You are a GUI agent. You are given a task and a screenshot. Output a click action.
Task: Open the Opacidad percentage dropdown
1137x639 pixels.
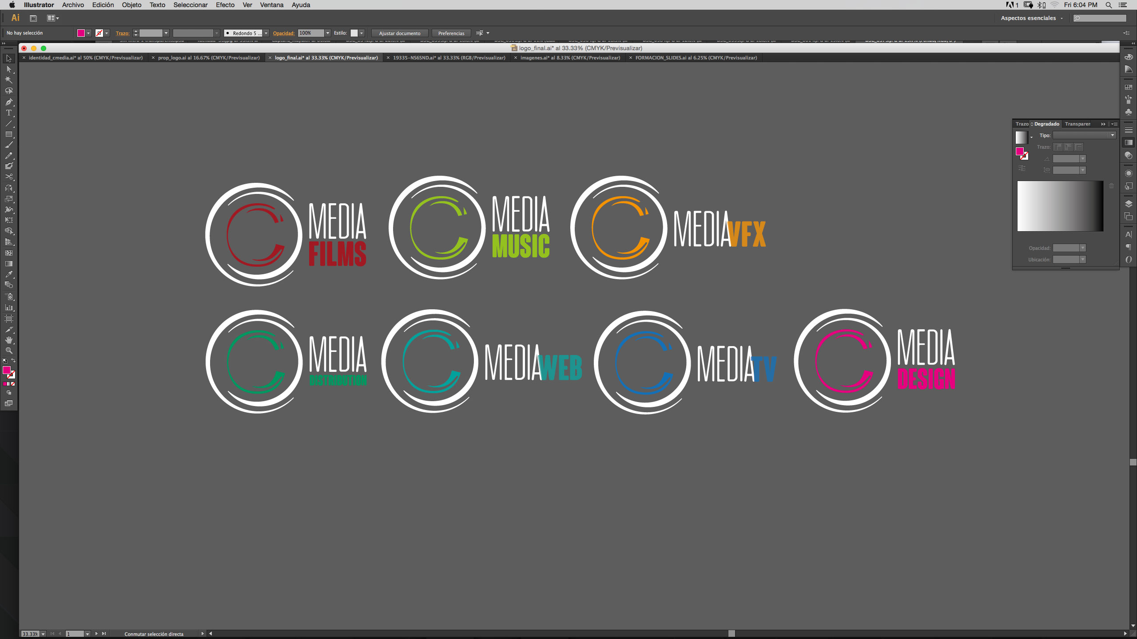click(x=328, y=33)
